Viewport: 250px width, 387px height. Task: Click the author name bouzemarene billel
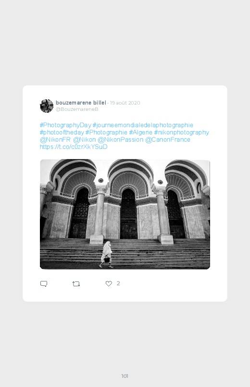[x=81, y=103]
